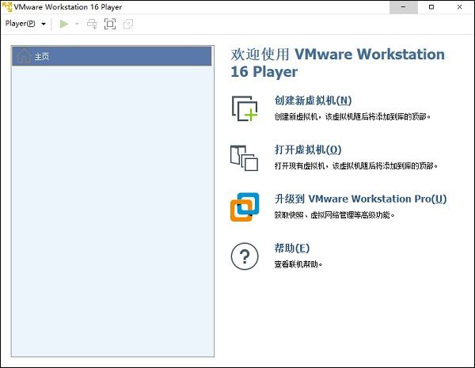
Task: Click the 创建新虚拟机(N) link
Action: 313,101
